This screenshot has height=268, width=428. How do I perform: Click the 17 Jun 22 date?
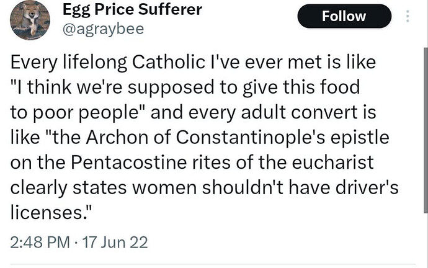pos(115,241)
